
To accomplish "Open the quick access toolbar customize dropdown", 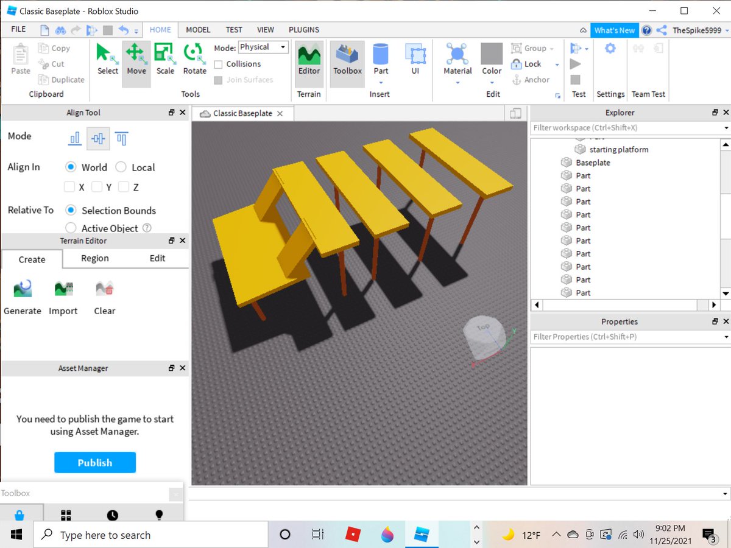I will coord(136,31).
